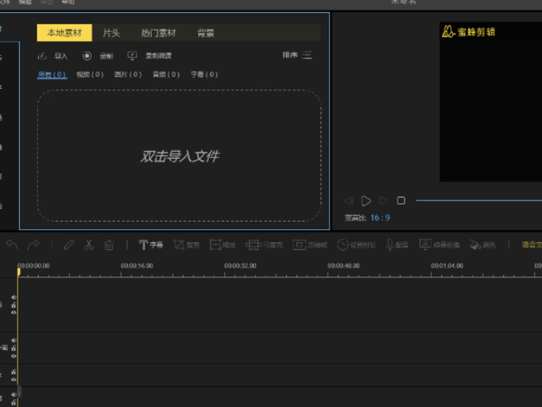Click the undo arrow icon

click(12, 245)
